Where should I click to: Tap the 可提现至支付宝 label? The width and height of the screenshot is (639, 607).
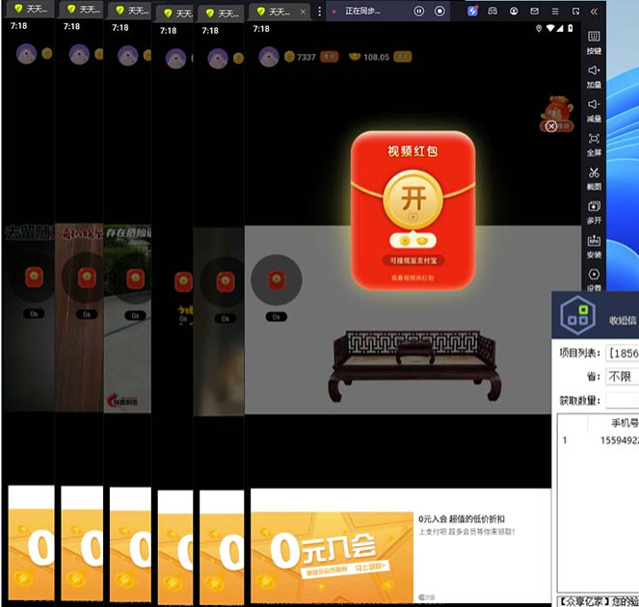click(413, 261)
